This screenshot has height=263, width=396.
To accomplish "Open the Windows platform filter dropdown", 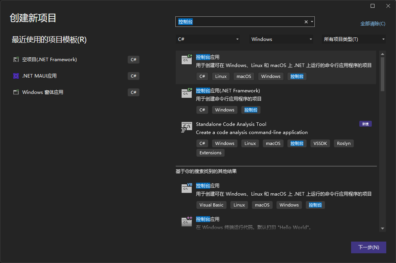I will click(281, 39).
